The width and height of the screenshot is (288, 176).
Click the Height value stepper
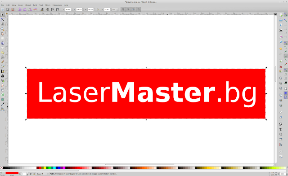(x=111, y=9)
